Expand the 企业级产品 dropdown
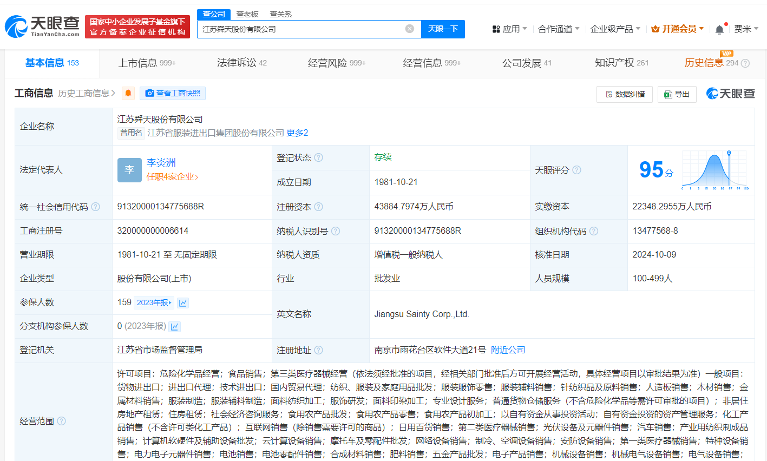Viewport: 767px width, 461px height. (x=615, y=29)
